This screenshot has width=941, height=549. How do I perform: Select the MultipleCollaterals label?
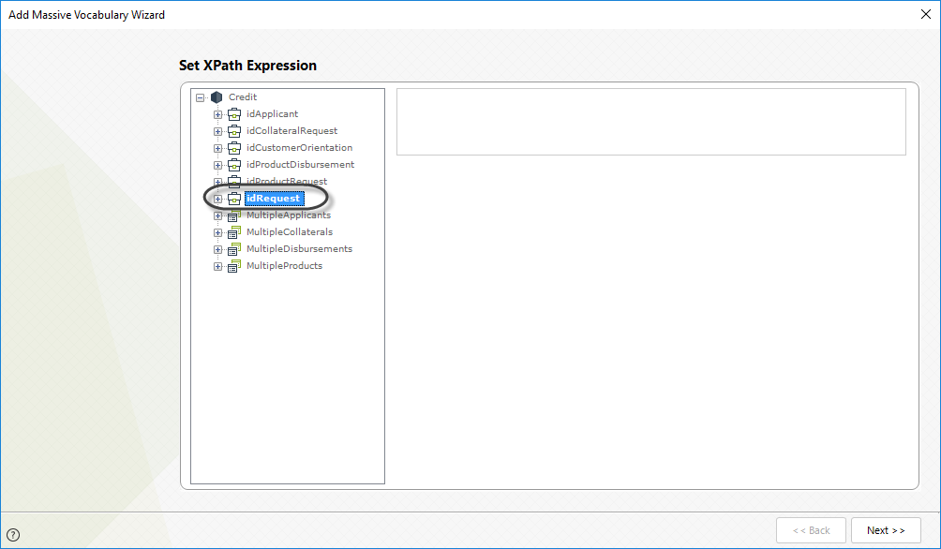point(290,231)
